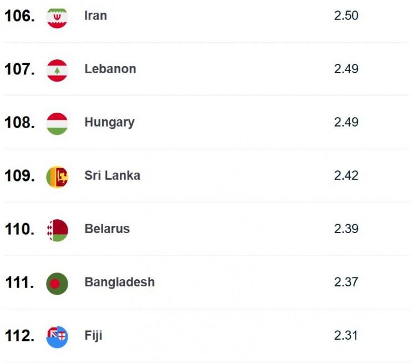Select rank number 112

[19, 336]
